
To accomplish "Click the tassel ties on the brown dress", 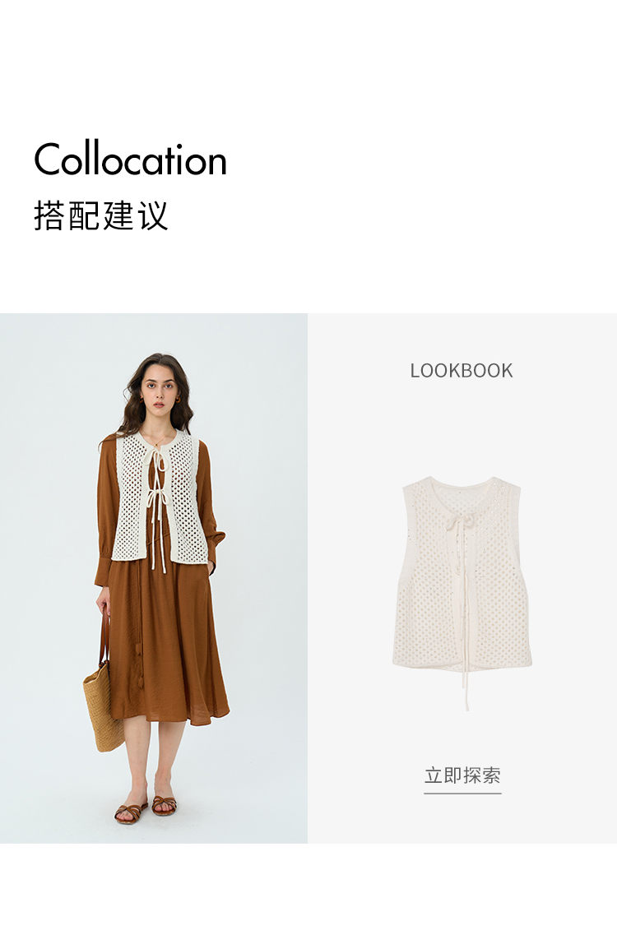I will coord(140,663).
